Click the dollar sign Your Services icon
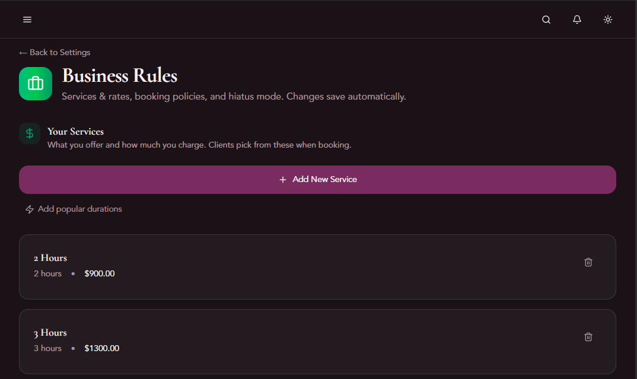Screen dimensions: 637x379 click(30, 133)
